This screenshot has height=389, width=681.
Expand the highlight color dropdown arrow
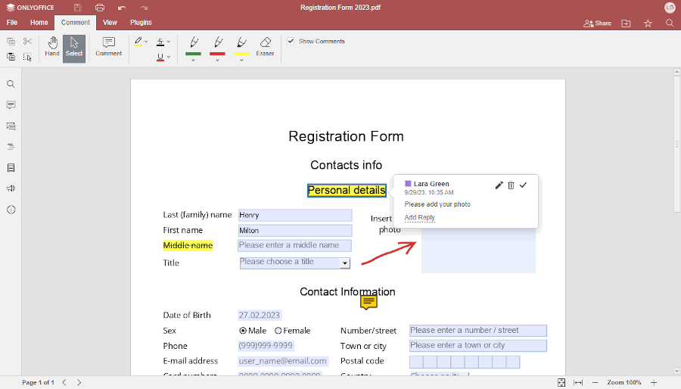(x=146, y=42)
